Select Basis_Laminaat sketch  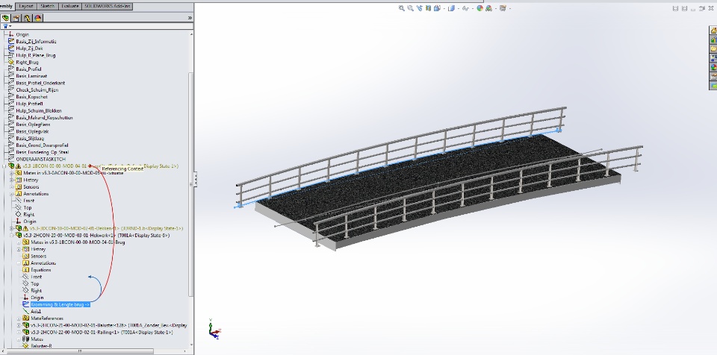(x=31, y=76)
